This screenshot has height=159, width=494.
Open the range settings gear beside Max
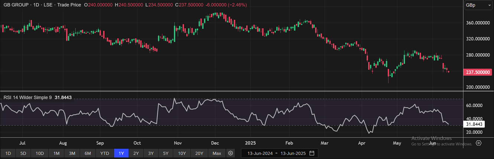pos(231,153)
